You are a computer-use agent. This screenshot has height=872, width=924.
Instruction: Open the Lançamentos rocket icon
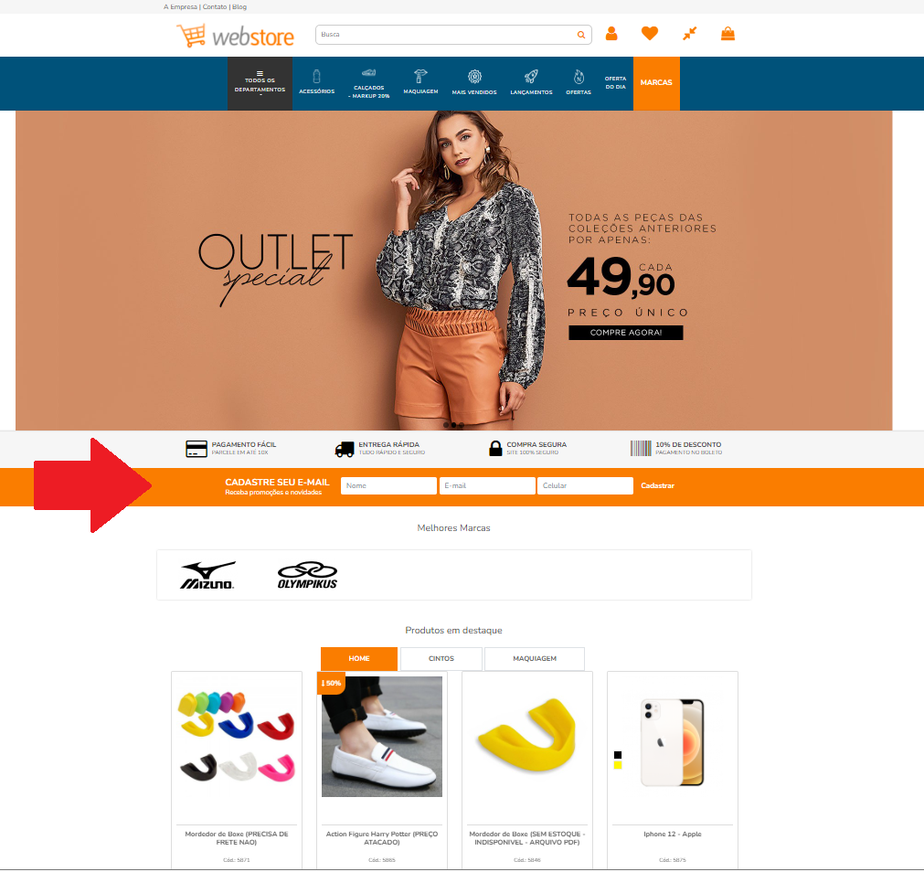(x=531, y=77)
